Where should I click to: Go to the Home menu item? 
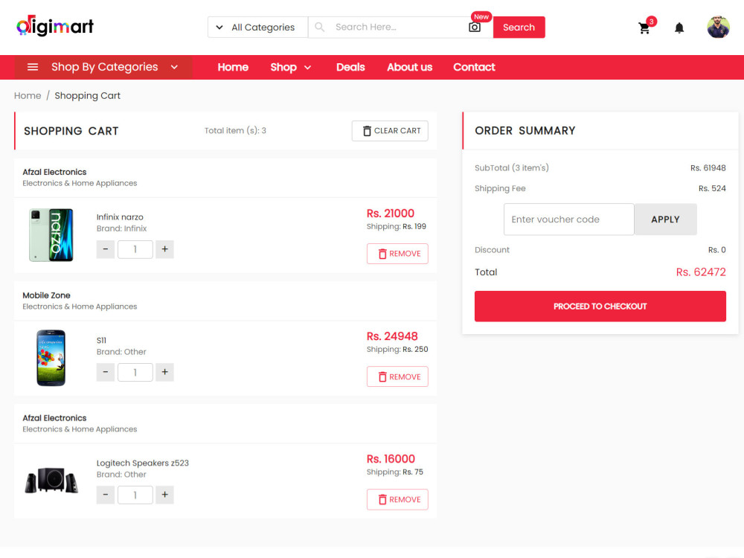(233, 67)
